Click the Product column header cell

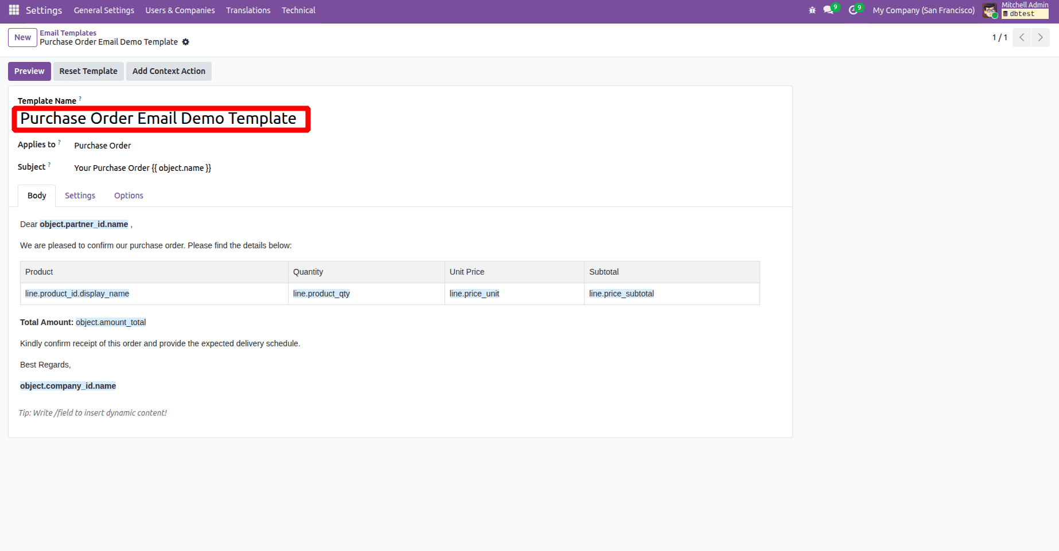[x=154, y=272]
